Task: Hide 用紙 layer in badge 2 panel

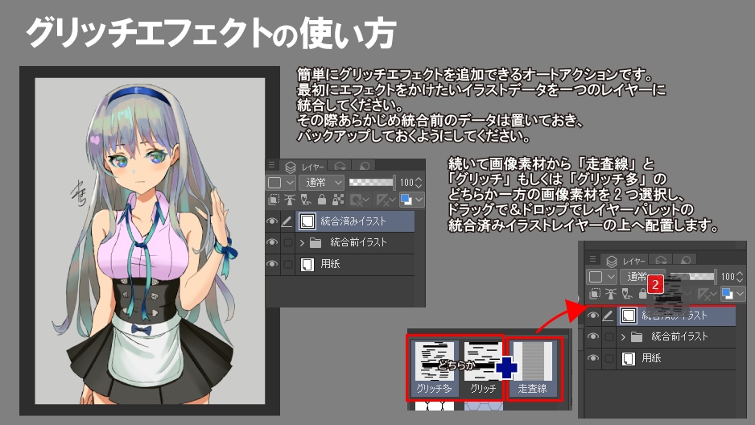Action: (593, 358)
